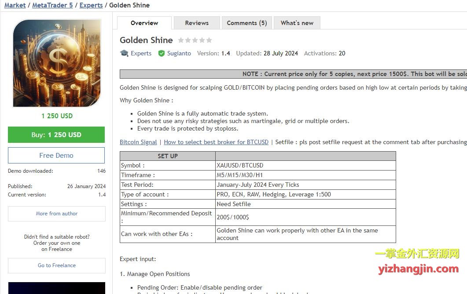The width and height of the screenshot is (467, 294).
Task: Click the XAUUSD/BTCUSD symbol cell
Action: tap(305, 166)
